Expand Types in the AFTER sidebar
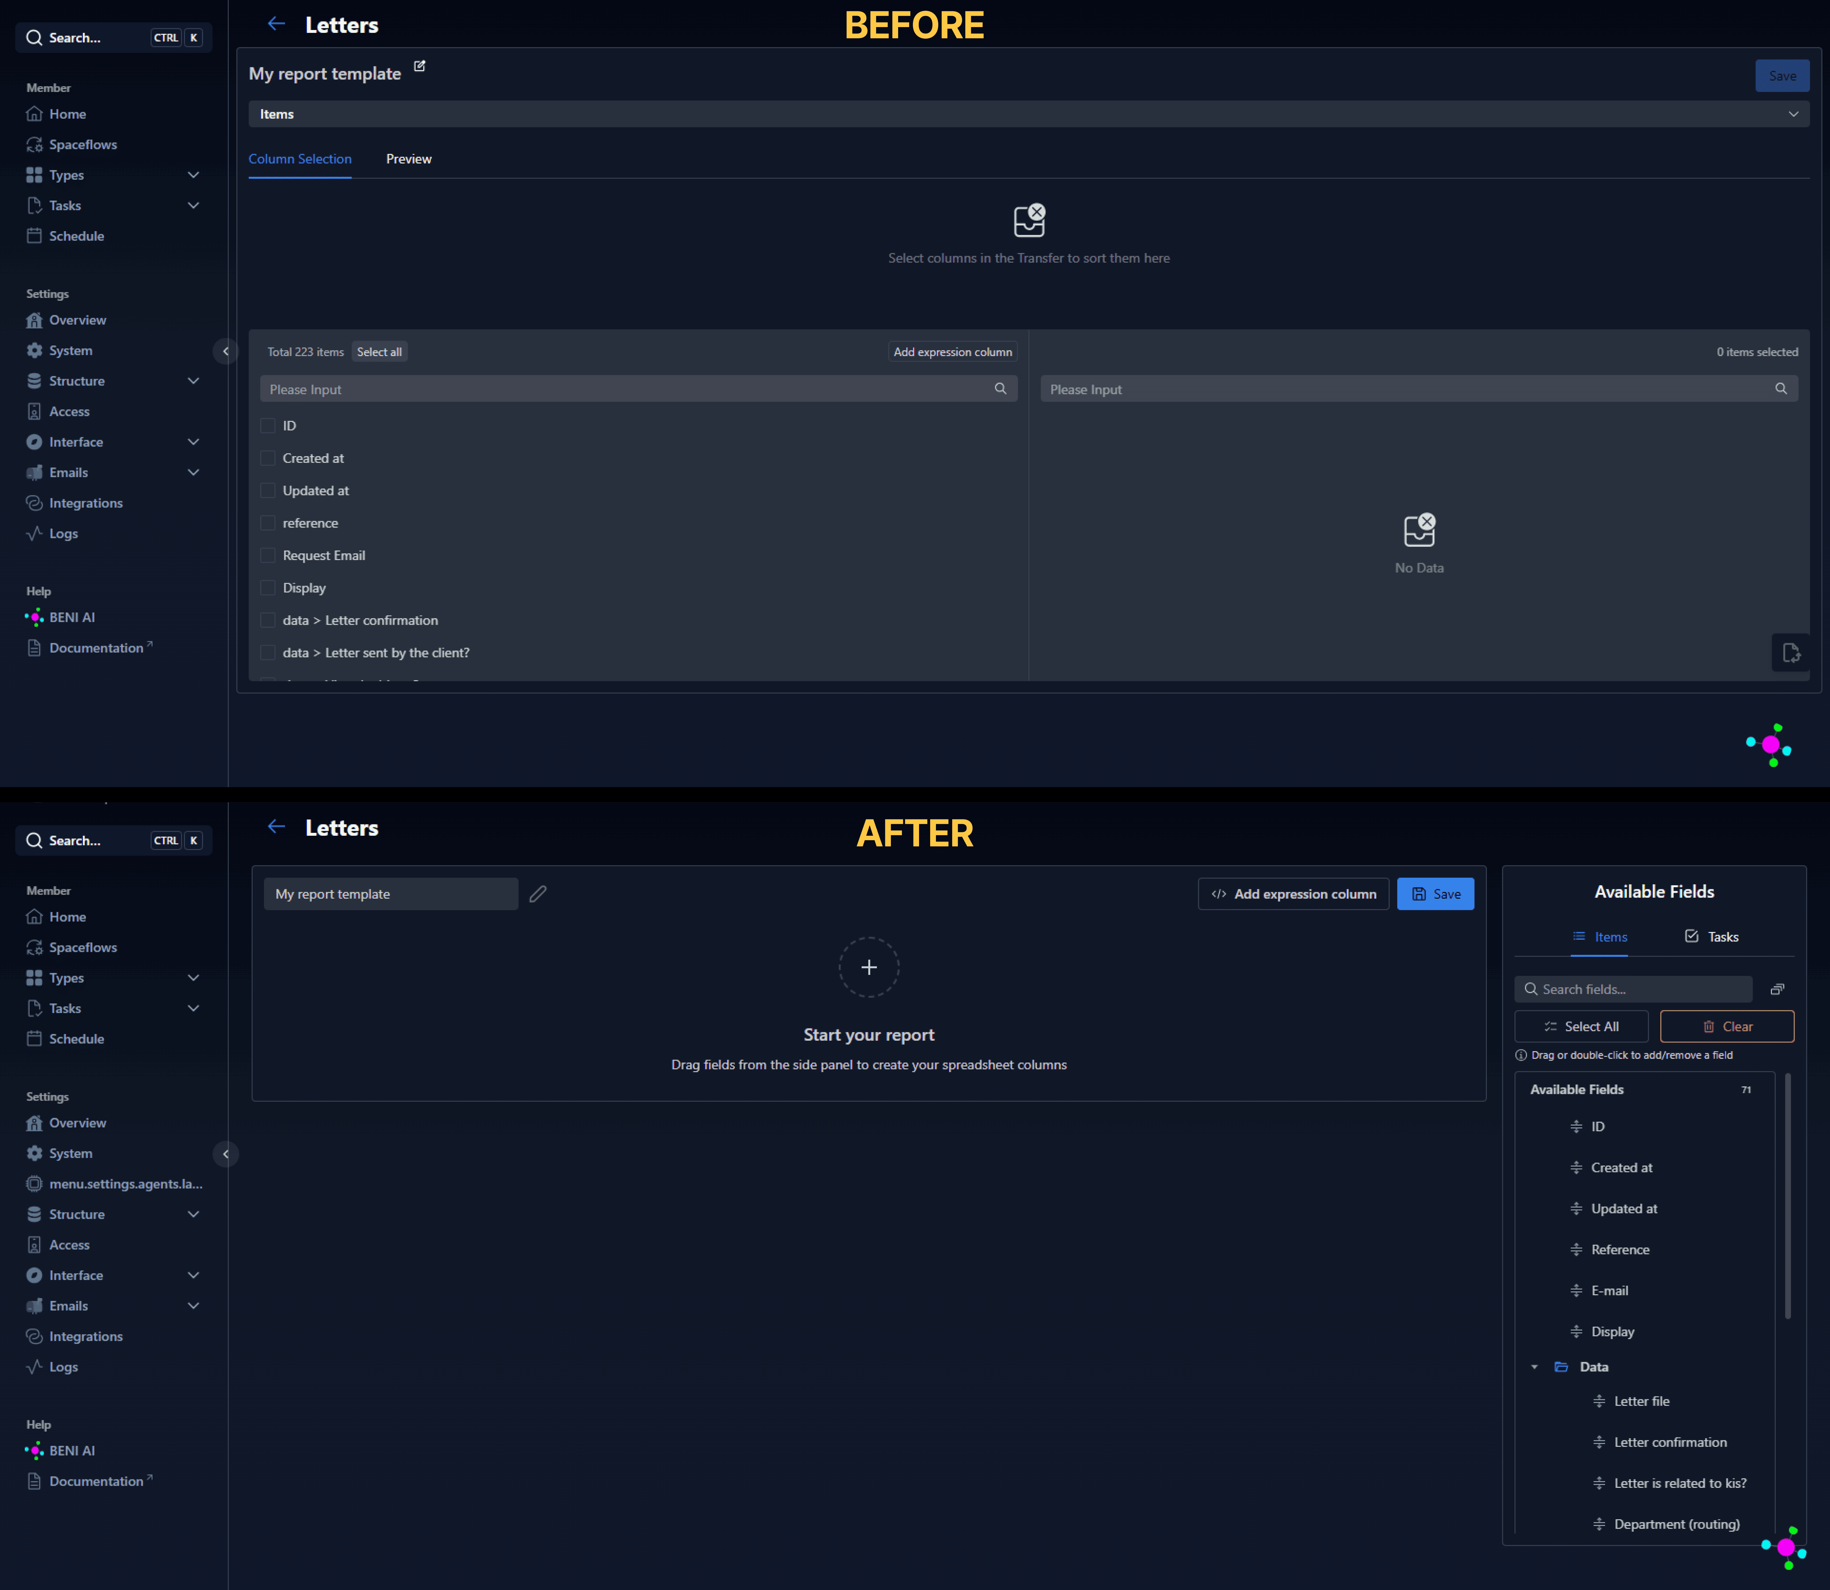 tap(193, 978)
